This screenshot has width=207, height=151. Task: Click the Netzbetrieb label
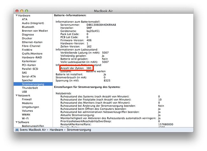click(63, 93)
